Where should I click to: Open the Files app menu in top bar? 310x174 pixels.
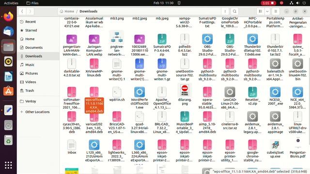[32, 3]
